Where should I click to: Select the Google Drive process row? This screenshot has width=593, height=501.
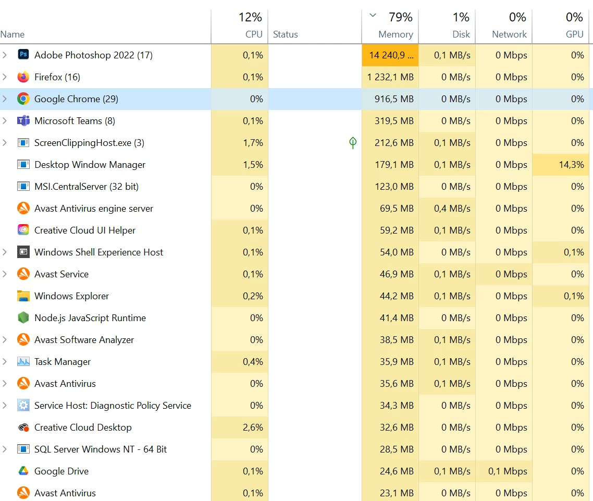coord(296,471)
